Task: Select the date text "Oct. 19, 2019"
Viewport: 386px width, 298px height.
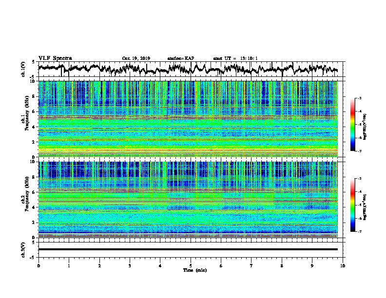Action: [136, 58]
